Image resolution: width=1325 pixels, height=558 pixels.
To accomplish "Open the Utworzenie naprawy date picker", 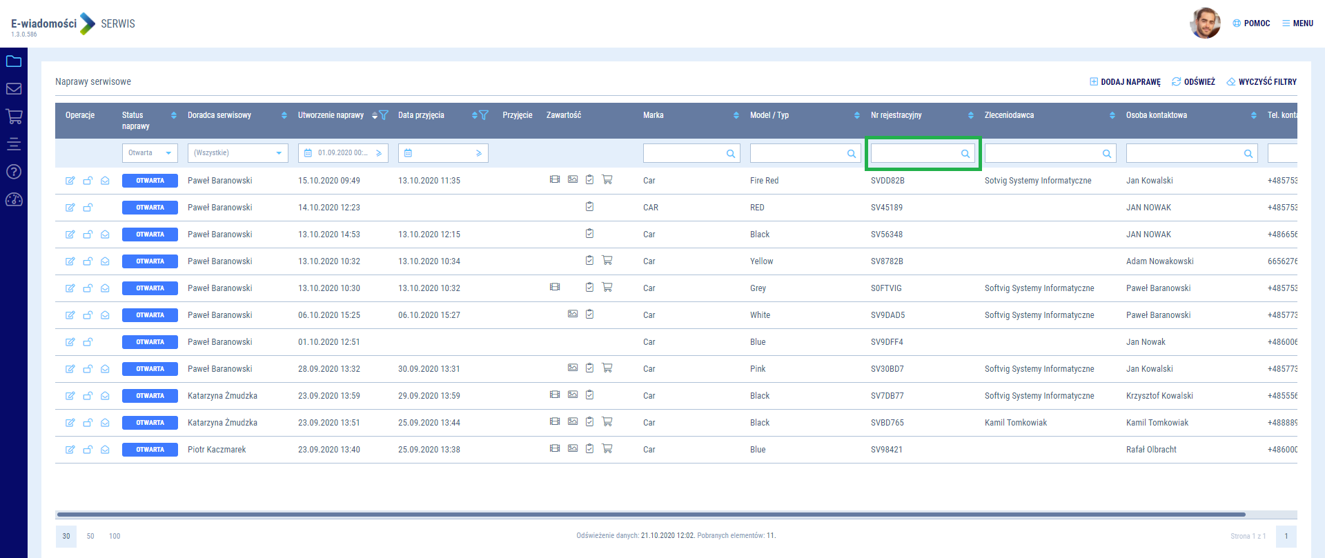I will click(308, 153).
